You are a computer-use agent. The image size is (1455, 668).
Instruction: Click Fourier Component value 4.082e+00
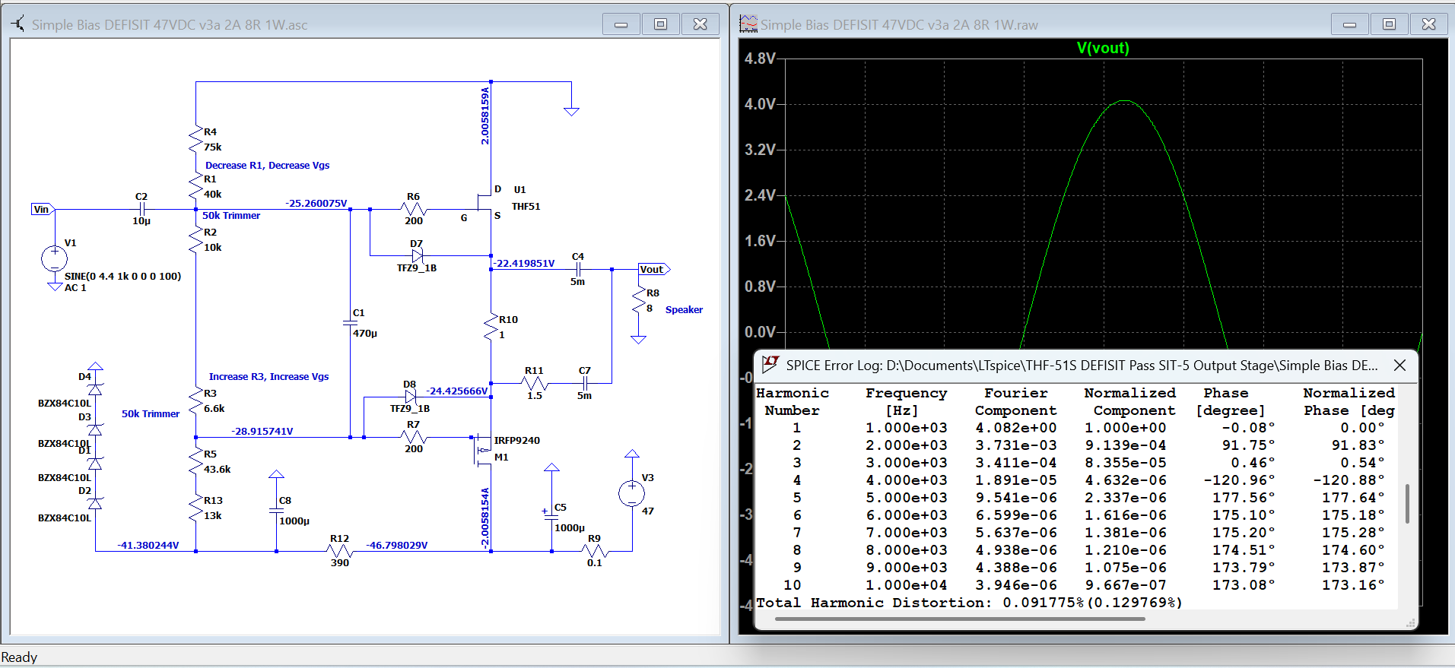click(1015, 428)
